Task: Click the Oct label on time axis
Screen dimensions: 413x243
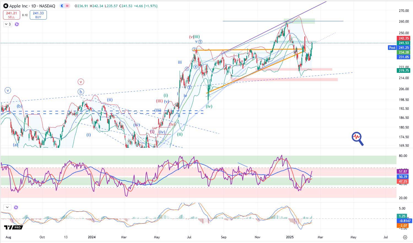Action: pyautogui.click(x=42, y=237)
